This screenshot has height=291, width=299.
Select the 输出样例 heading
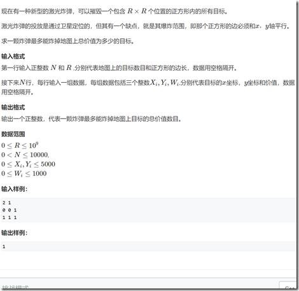pos(14,232)
